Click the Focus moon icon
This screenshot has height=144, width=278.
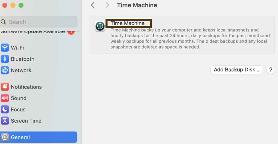5,110
